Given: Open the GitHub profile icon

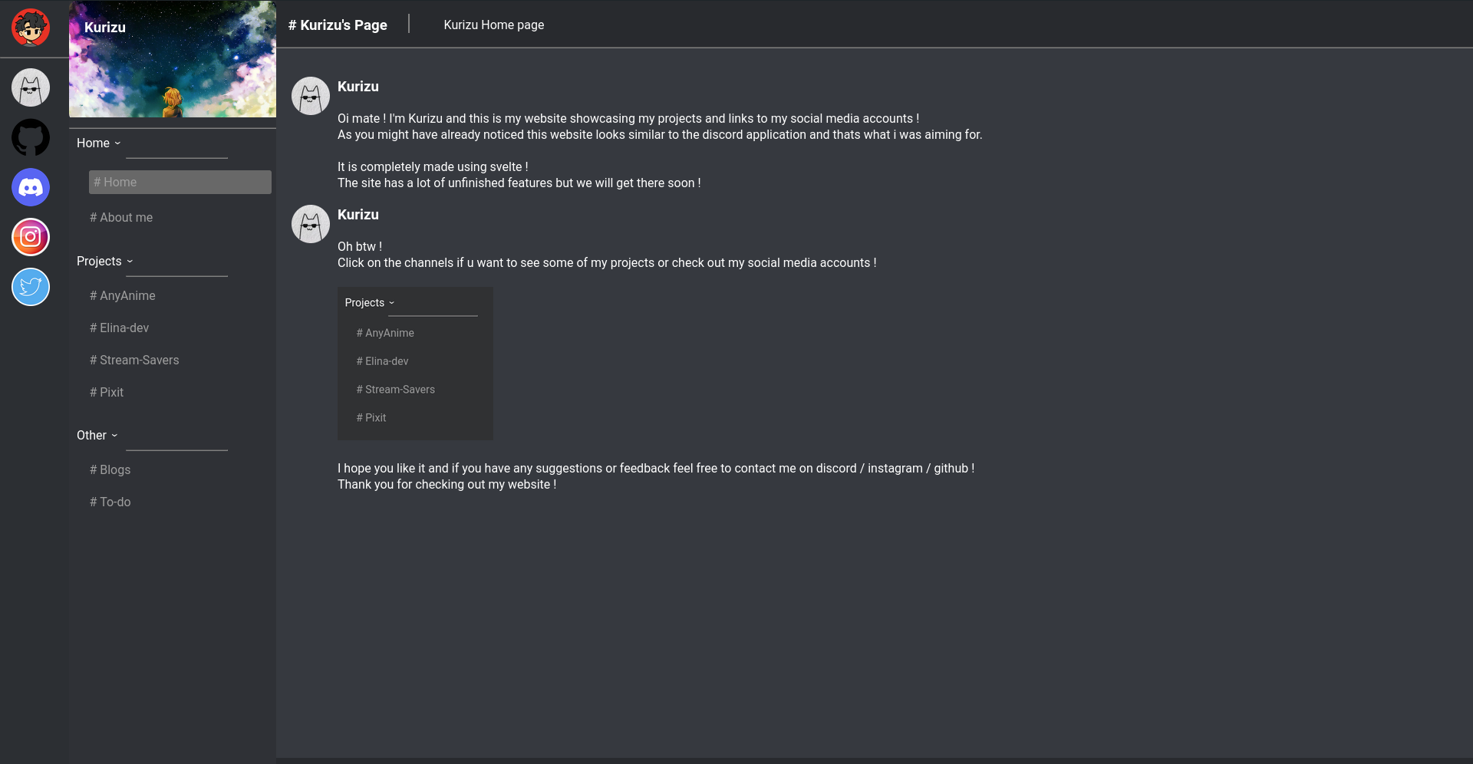Looking at the screenshot, I should click(30, 137).
